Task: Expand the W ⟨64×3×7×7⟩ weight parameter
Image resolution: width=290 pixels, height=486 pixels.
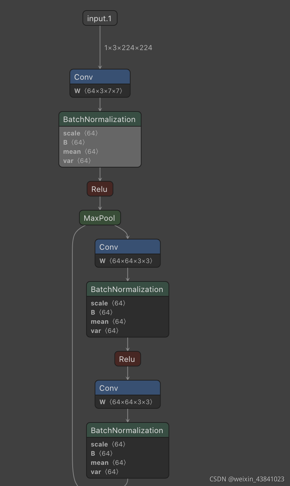Action: click(x=100, y=91)
